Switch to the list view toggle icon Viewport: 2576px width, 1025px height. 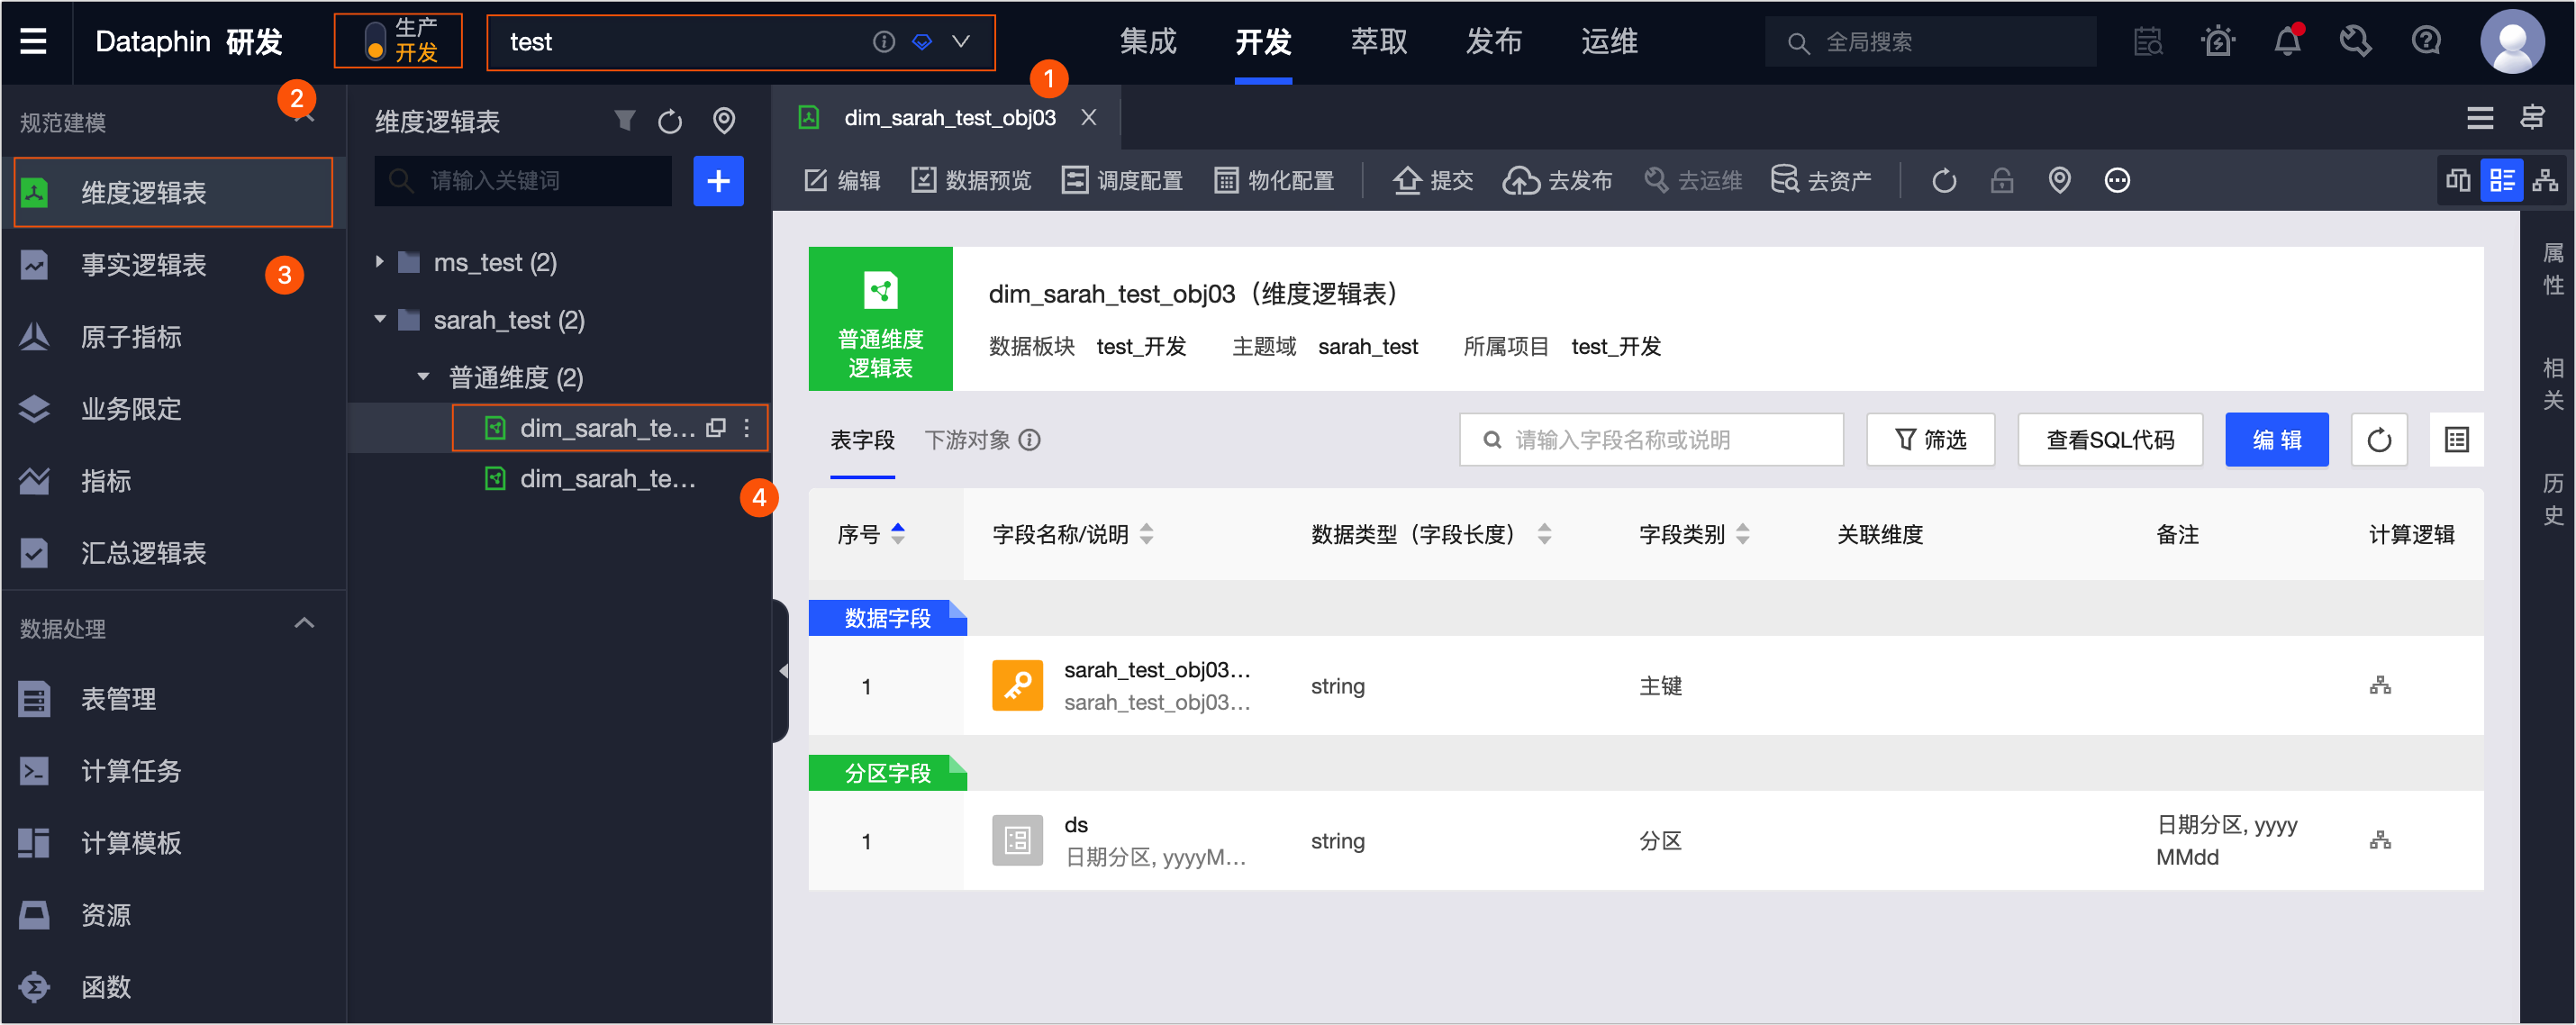[x=2502, y=181]
